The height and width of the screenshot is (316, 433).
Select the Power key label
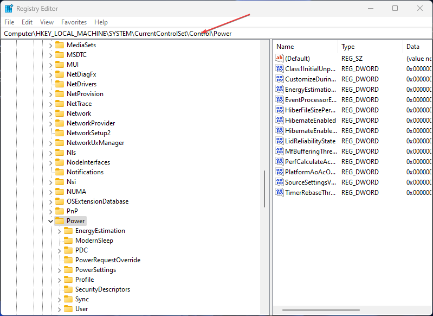[76, 221]
